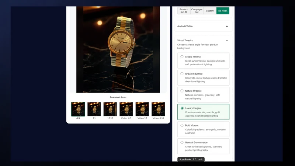
Task: Click the Download Asset link
Action: 118,97
